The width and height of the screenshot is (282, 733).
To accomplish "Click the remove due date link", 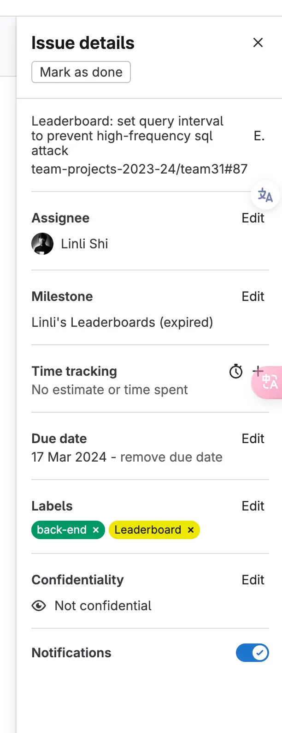I will [171, 457].
